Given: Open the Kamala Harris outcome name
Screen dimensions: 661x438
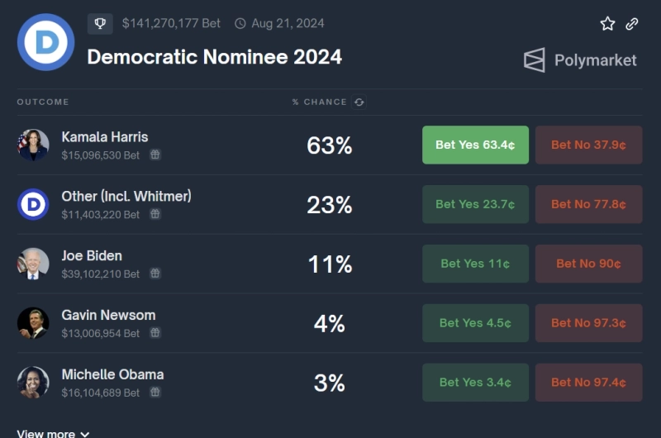Looking at the screenshot, I should [x=105, y=136].
